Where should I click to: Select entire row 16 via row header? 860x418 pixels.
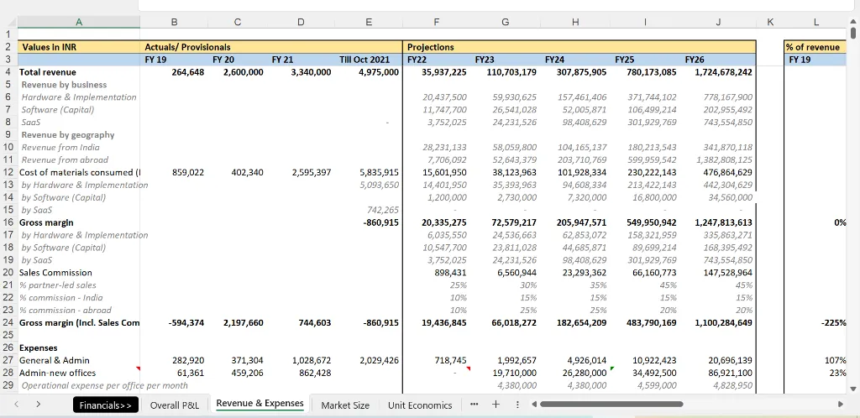[8, 222]
